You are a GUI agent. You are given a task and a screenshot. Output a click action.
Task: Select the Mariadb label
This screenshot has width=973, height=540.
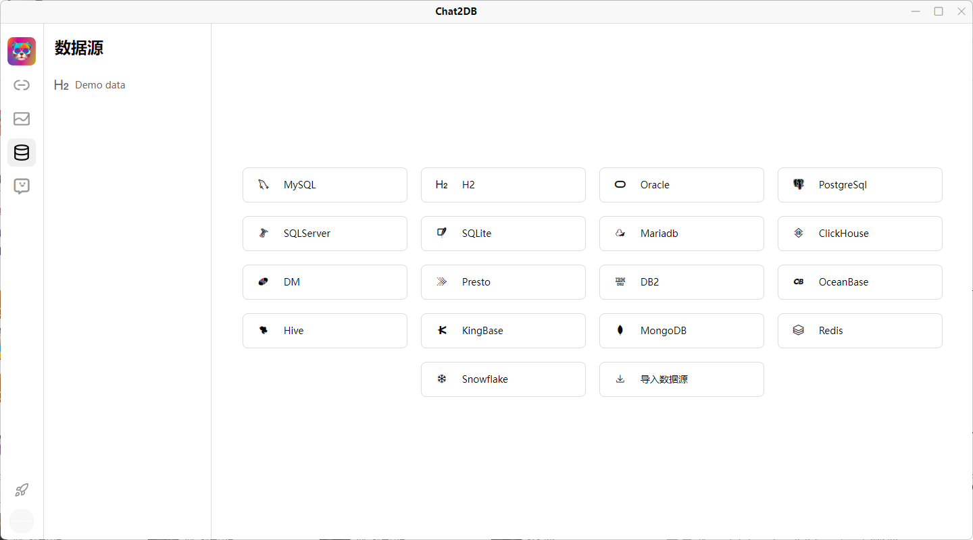(659, 234)
